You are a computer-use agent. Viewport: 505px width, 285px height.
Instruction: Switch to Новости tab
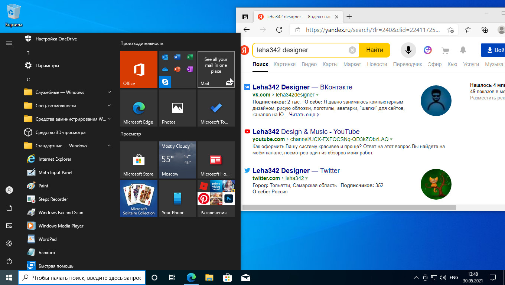377,64
